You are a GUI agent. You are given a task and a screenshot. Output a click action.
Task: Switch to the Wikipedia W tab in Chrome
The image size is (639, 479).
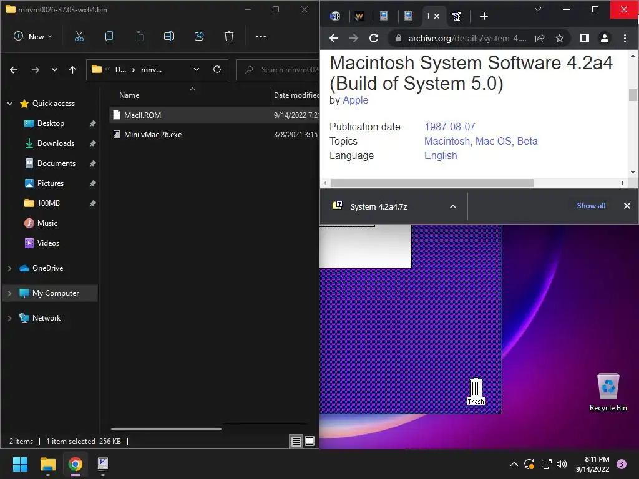[x=359, y=16]
